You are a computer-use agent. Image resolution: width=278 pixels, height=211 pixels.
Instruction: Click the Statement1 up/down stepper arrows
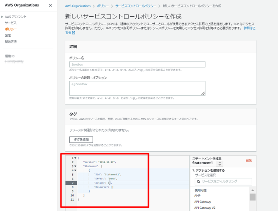click(x=220, y=164)
